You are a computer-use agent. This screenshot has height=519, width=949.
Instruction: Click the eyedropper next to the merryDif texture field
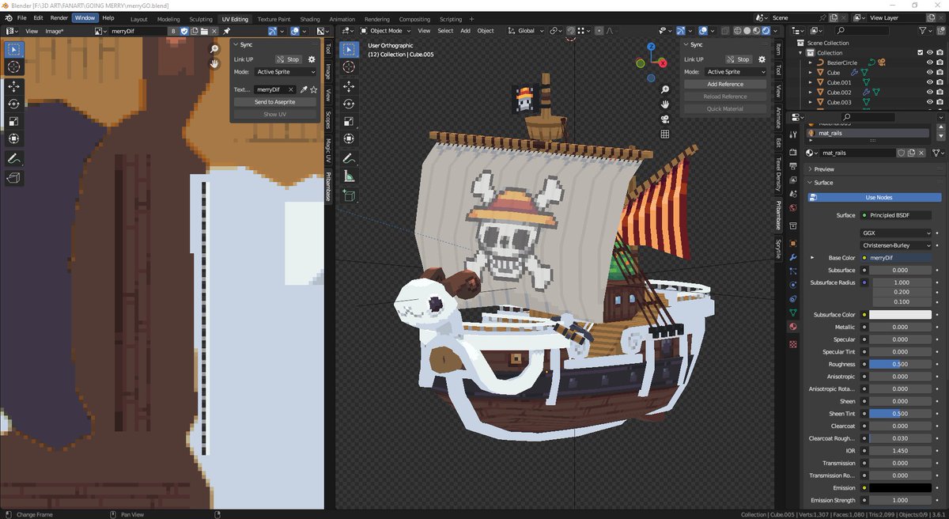304,89
